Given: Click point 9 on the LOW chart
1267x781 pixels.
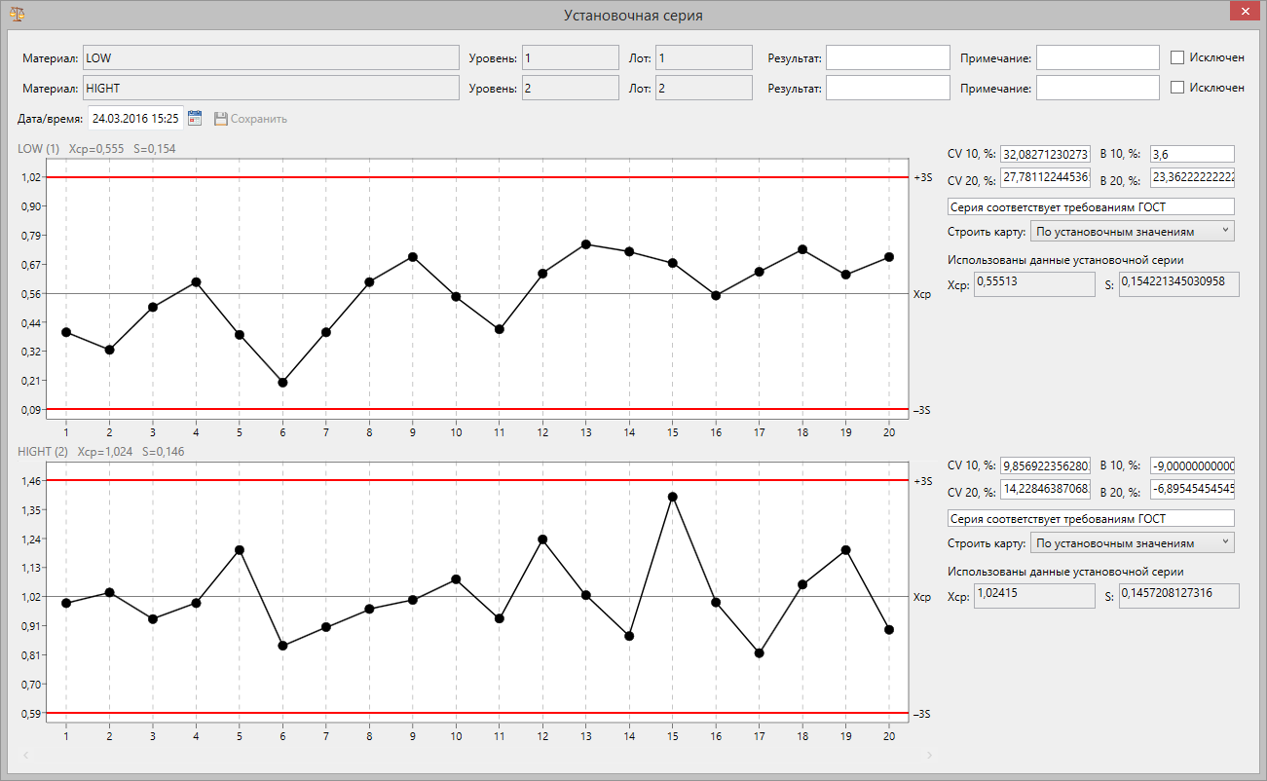Looking at the screenshot, I should [x=413, y=257].
